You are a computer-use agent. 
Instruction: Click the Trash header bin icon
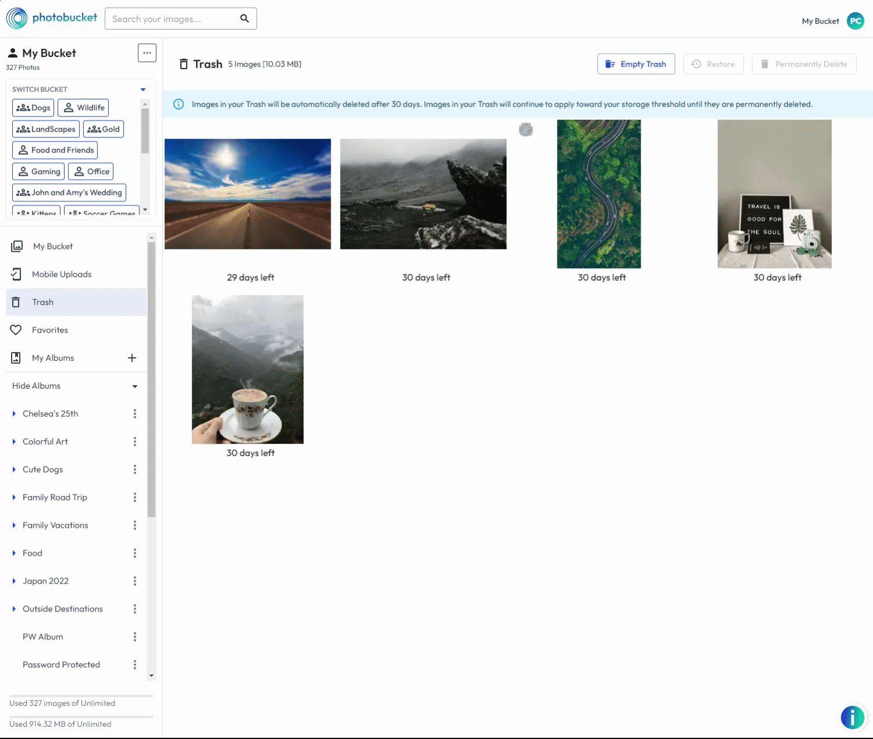click(x=183, y=64)
